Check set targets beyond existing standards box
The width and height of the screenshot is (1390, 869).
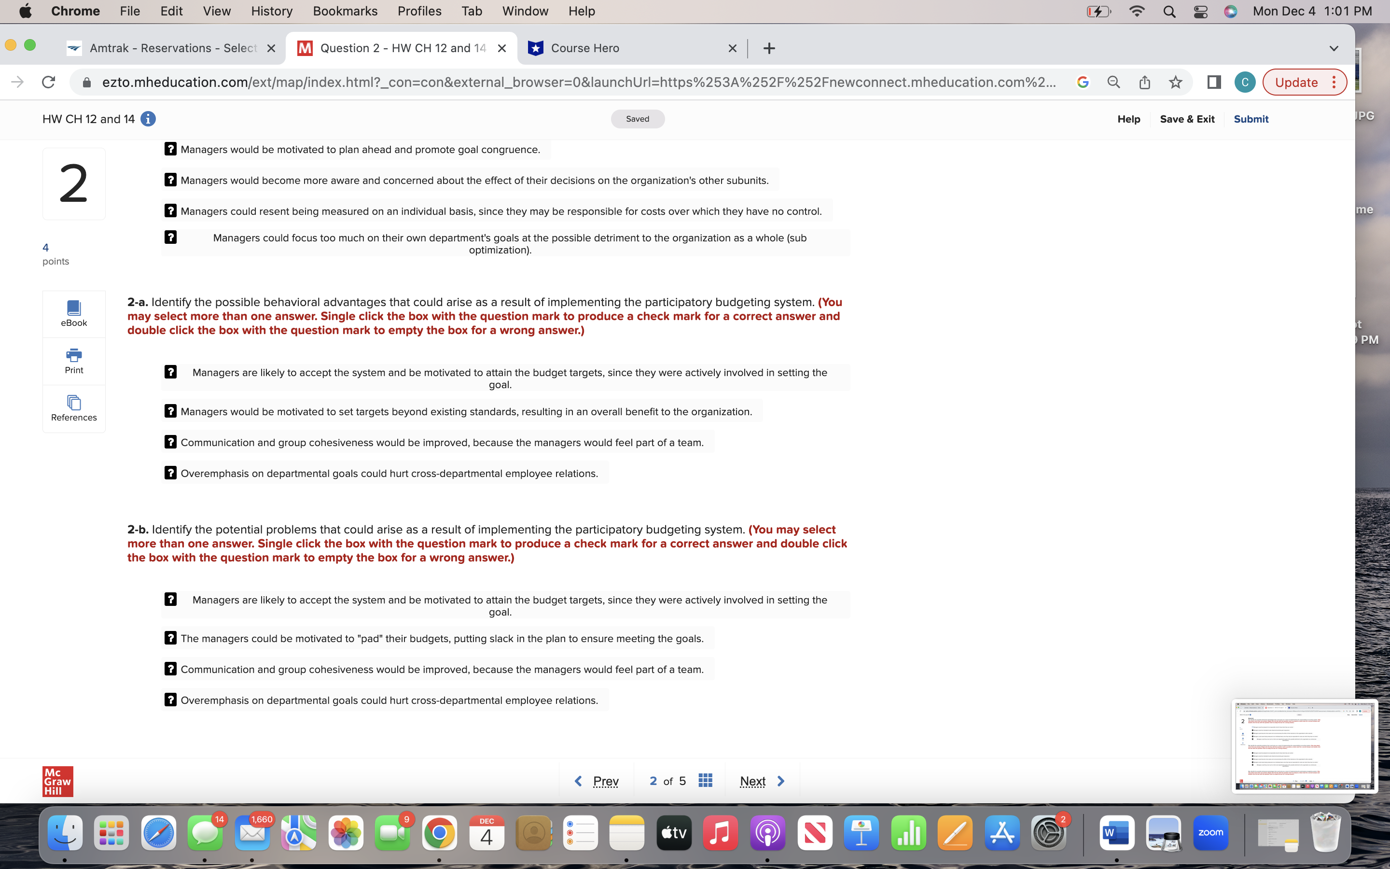(x=170, y=411)
